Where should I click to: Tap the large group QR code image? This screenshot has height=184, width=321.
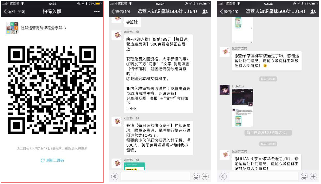click(52, 90)
